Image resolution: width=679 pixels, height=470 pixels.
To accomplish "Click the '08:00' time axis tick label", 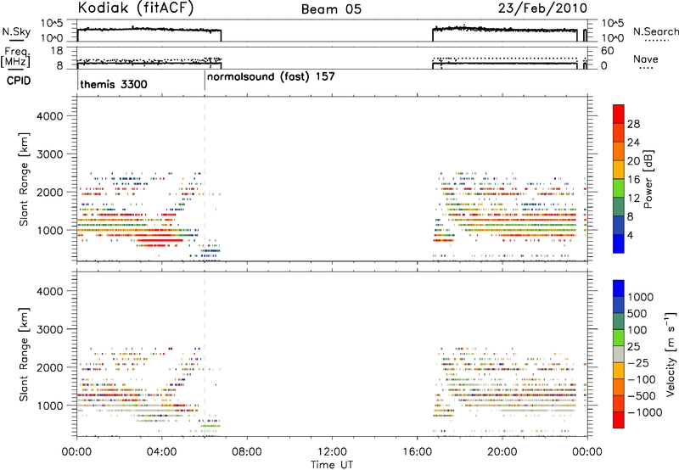I will [x=246, y=452].
